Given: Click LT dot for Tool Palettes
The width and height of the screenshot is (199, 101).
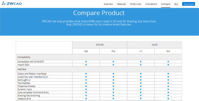Looking at the screenshot, I should tap(141, 83).
